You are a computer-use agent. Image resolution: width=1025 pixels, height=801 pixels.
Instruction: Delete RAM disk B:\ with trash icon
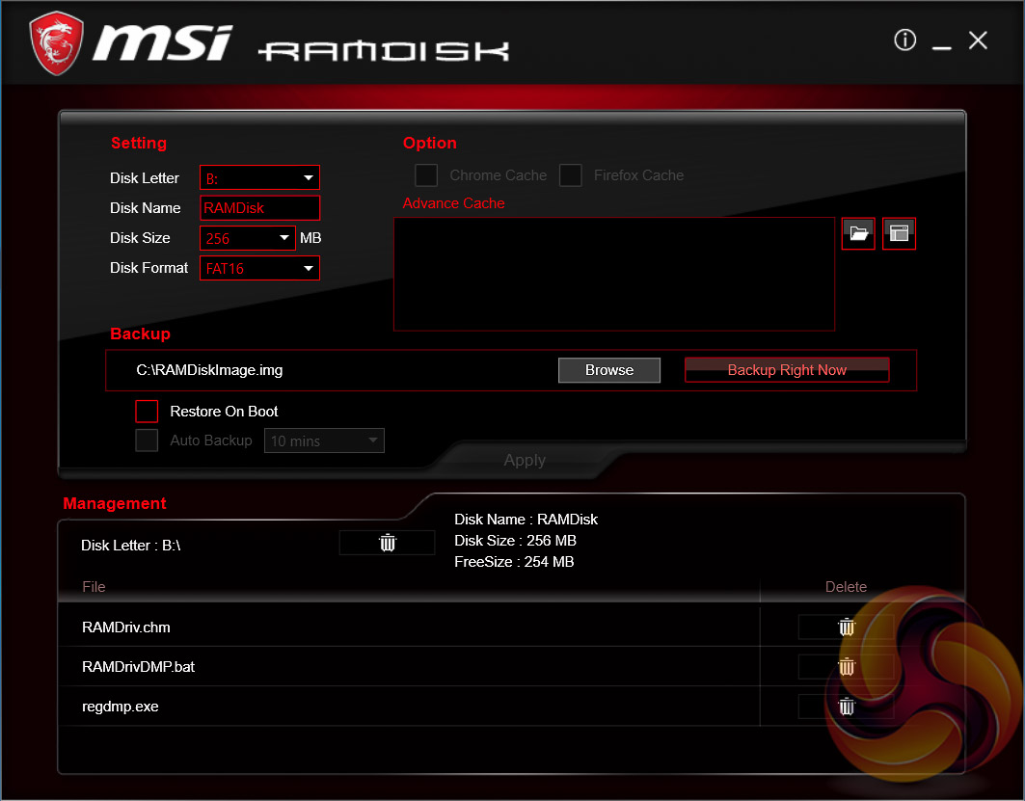coord(387,543)
